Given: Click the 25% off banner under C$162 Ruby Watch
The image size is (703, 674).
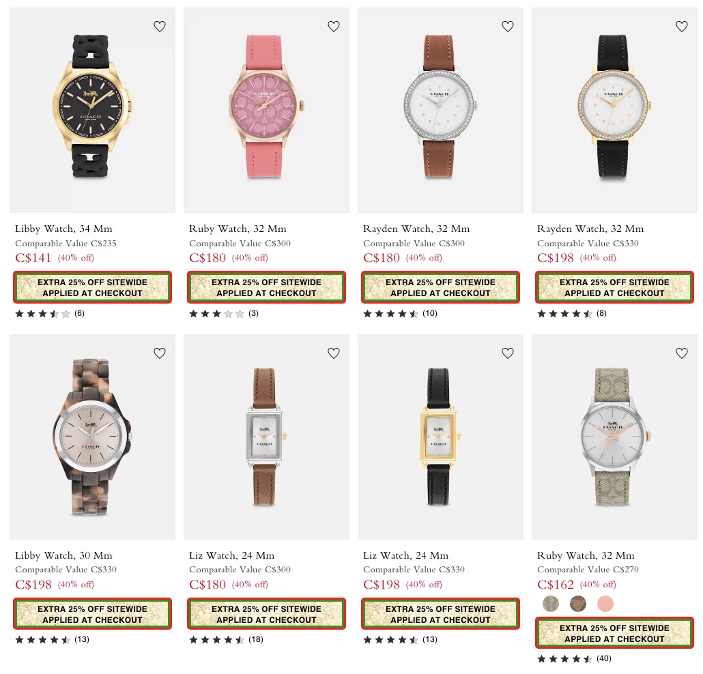Looking at the screenshot, I should pyautogui.click(x=614, y=633).
